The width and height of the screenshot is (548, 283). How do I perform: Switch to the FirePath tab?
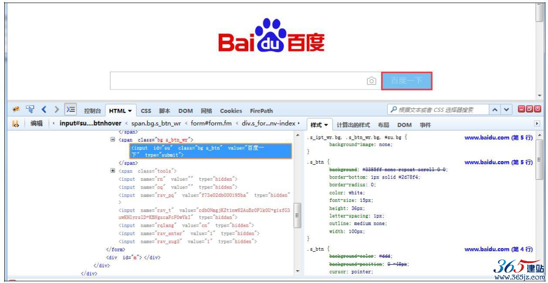(x=261, y=111)
